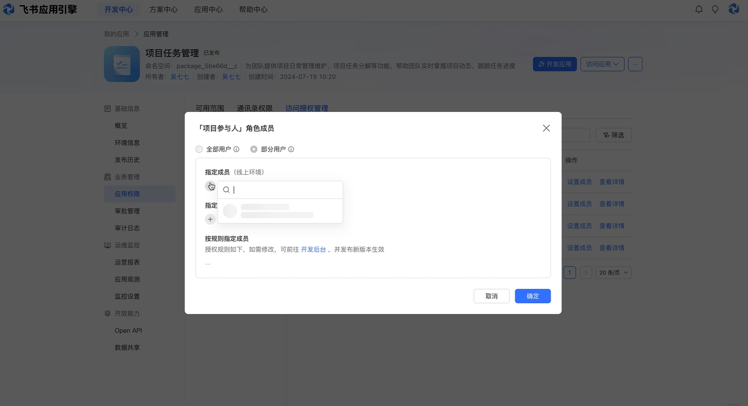This screenshot has height=406, width=748.
Task: Open the 20 条/页 page size dropdown
Action: pos(613,273)
